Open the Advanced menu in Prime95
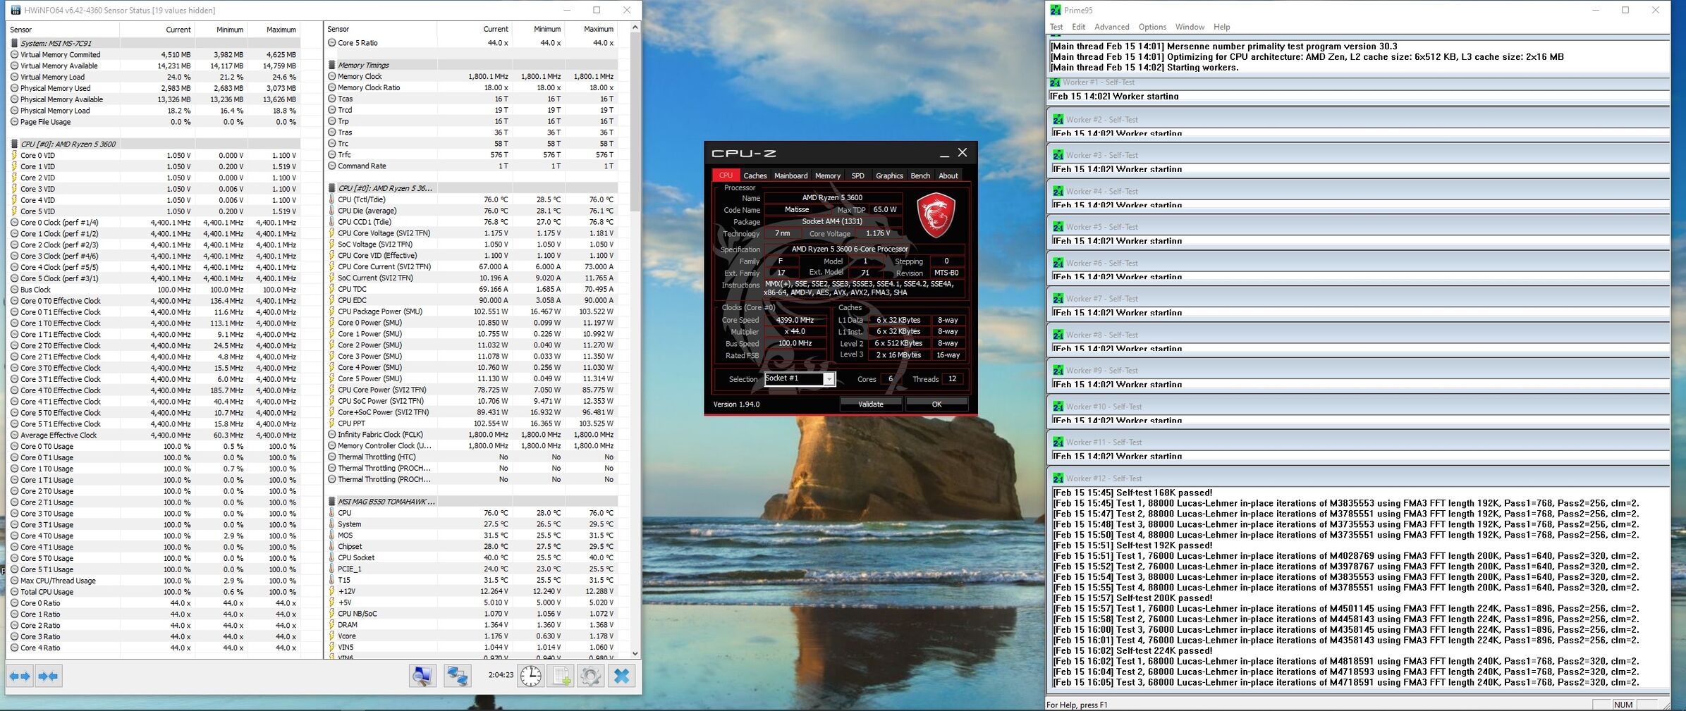1686x711 pixels. [x=1111, y=27]
